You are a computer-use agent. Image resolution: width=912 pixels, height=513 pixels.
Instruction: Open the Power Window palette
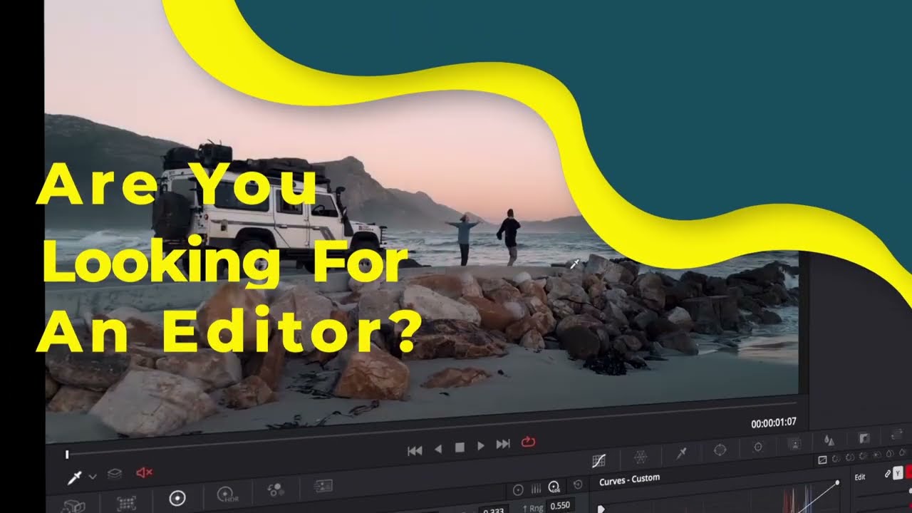[x=720, y=450]
